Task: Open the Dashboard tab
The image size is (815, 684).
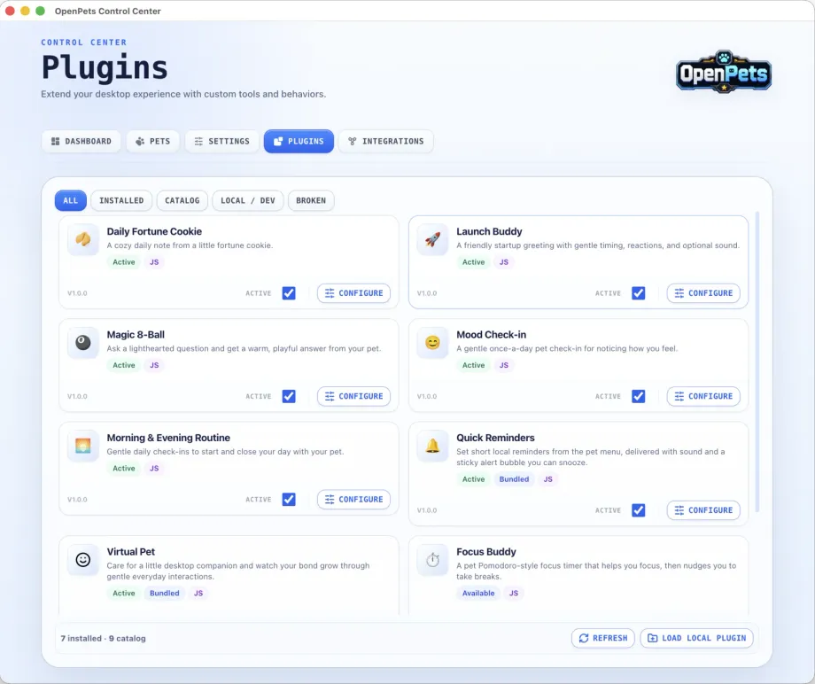Action: click(81, 142)
